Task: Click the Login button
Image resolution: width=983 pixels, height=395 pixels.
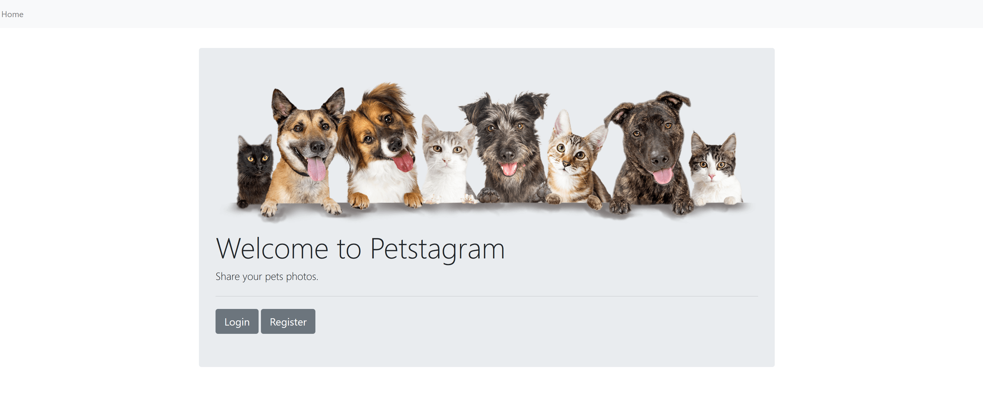Action: [x=237, y=321]
